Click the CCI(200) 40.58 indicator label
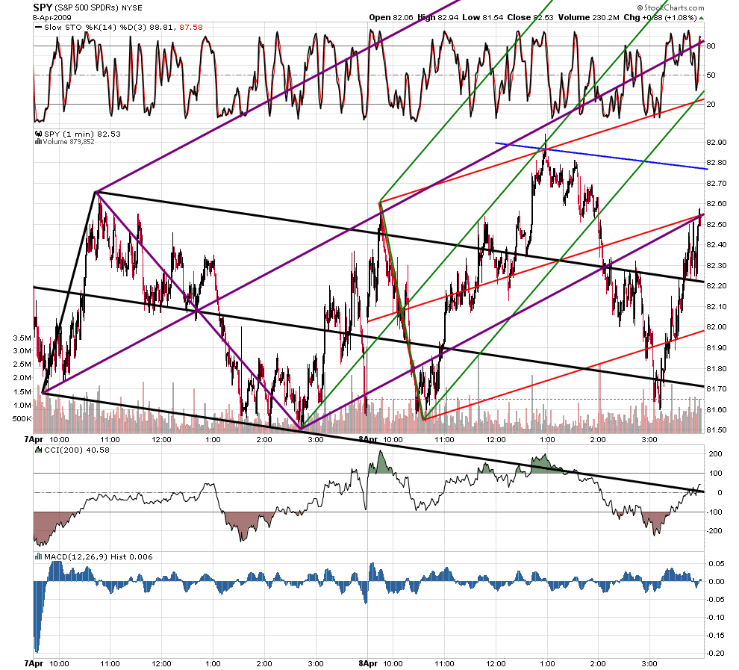 point(77,450)
